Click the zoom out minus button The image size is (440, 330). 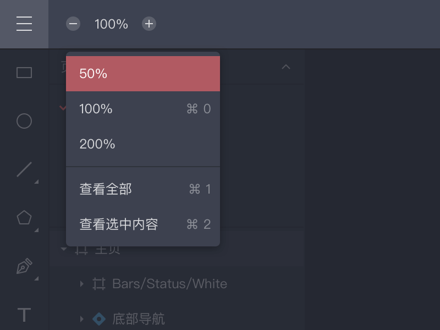[x=73, y=24]
